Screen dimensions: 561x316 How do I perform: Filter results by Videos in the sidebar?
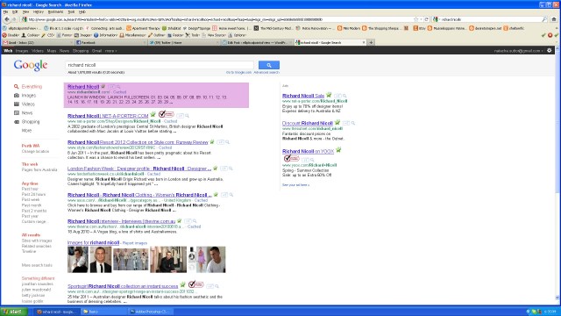point(28,104)
